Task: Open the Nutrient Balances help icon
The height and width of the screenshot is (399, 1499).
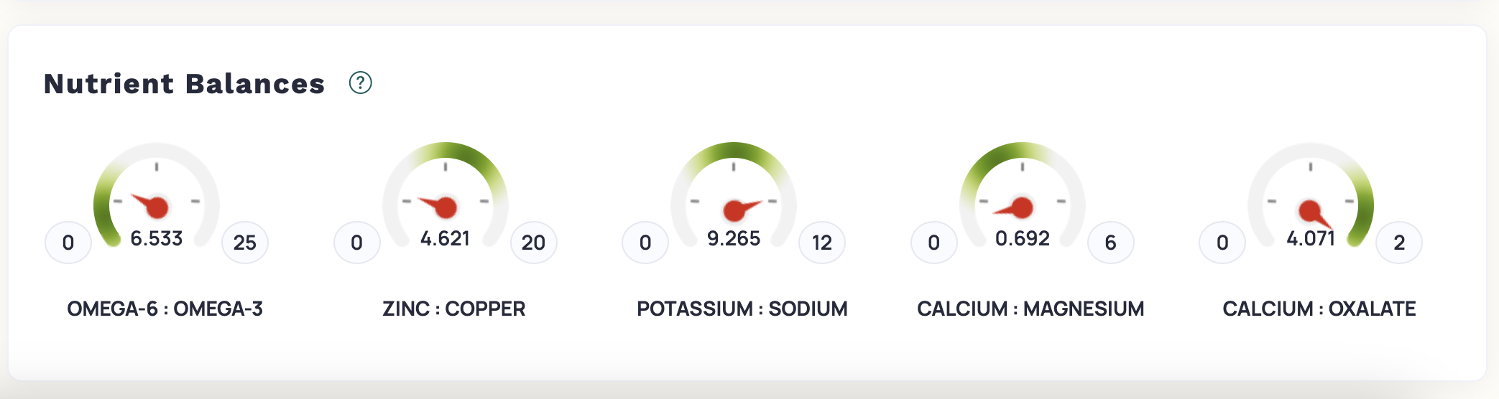Action: point(360,83)
